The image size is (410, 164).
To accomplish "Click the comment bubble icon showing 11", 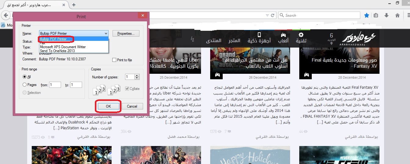I will click(52, 137).
